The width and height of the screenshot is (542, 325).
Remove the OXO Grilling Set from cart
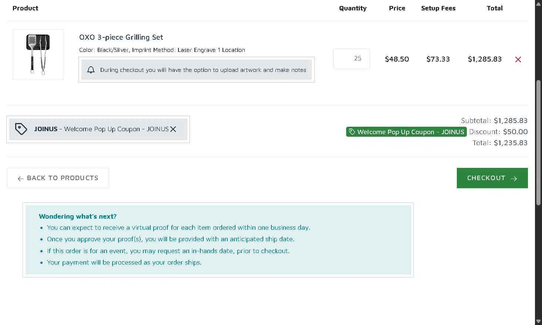518,59
